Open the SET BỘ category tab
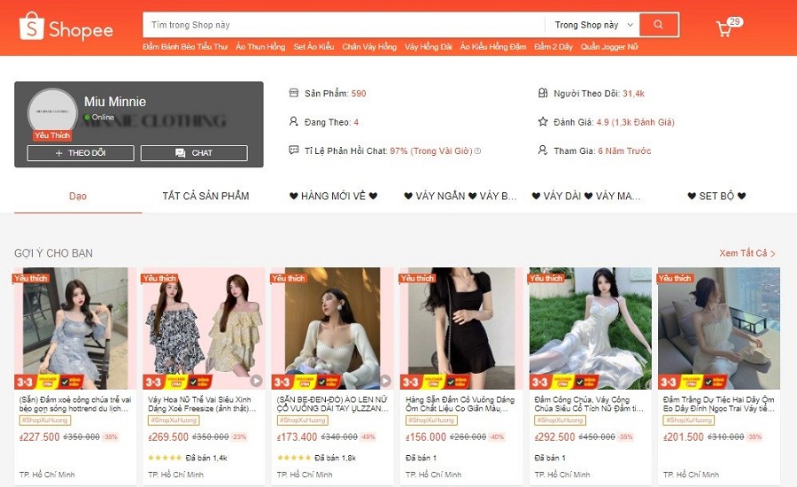 (716, 196)
